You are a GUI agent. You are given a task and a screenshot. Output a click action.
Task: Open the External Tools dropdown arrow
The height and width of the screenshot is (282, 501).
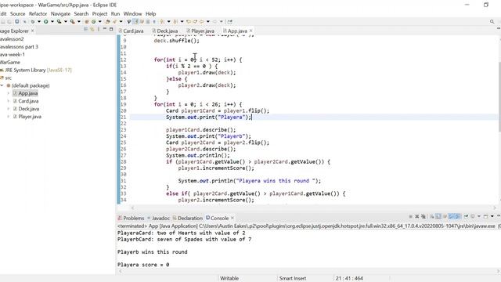(x=79, y=22)
